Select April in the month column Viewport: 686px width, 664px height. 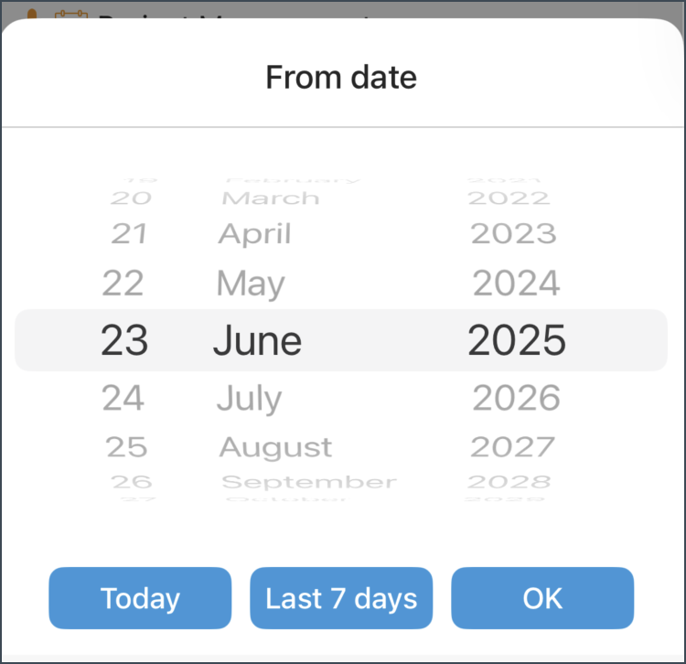pyautogui.click(x=254, y=234)
